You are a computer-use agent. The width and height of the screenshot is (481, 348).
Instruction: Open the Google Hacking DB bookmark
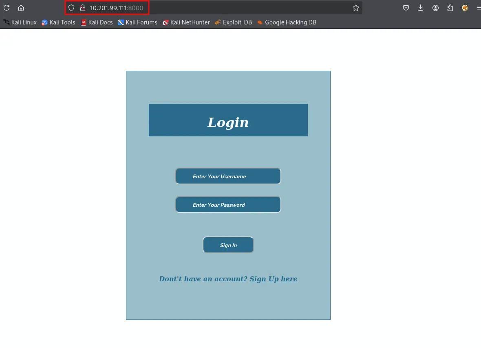point(287,22)
